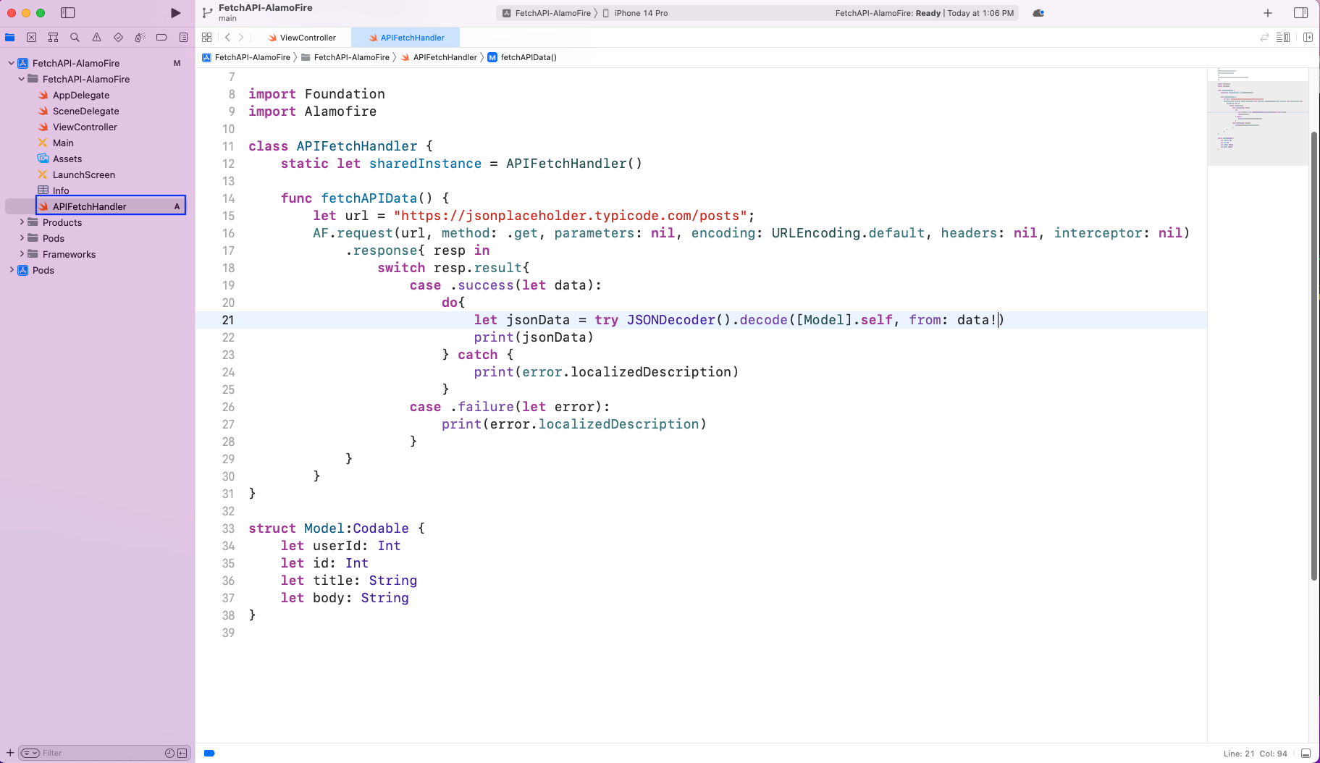The image size is (1320, 763).
Task: Add new file with navigator plus button
Action: [x=10, y=753]
